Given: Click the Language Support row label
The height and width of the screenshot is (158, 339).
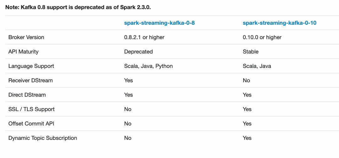Looking at the screenshot, I should (x=31, y=66).
